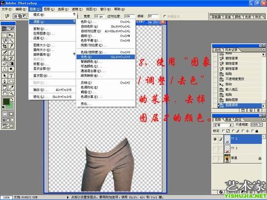The height and width of the screenshot is (200, 267).
Task: Open the opacity 100% slider arrow
Action: point(261,125)
